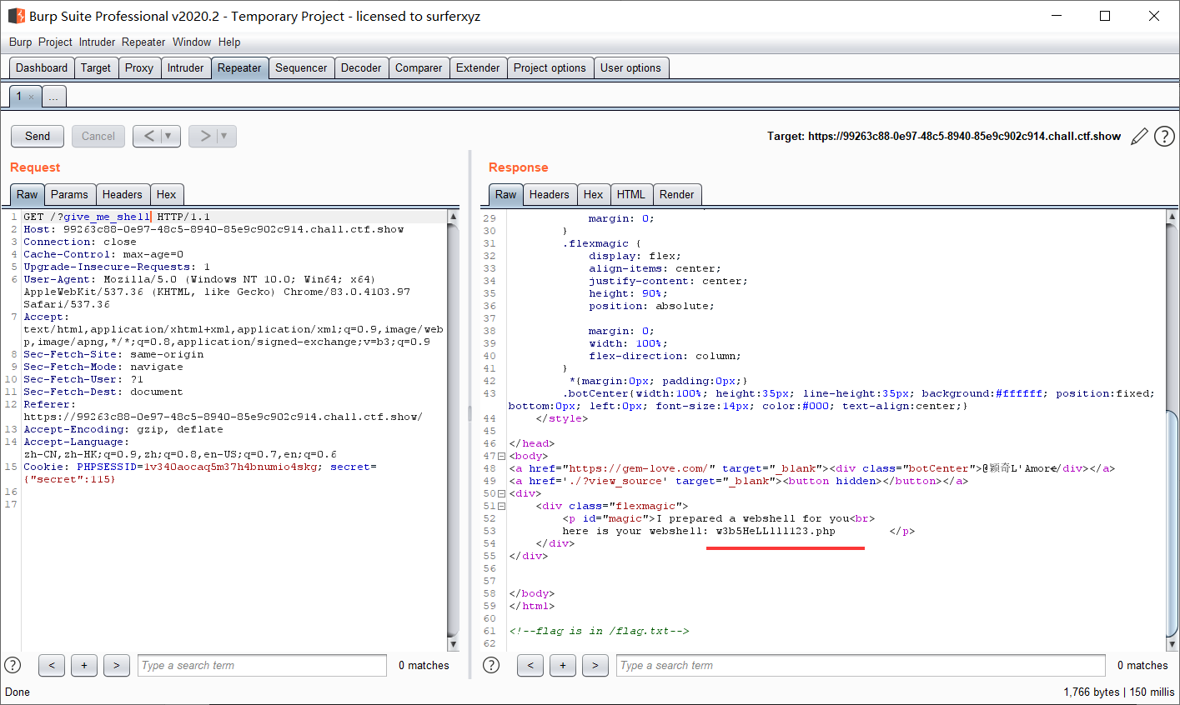Add new Repeater tab with ellipsis
This screenshot has height=705, width=1180.
coord(53,97)
